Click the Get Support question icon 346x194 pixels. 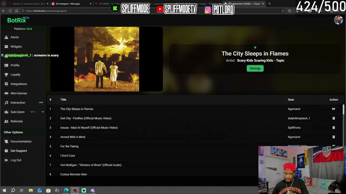[x=6, y=151]
